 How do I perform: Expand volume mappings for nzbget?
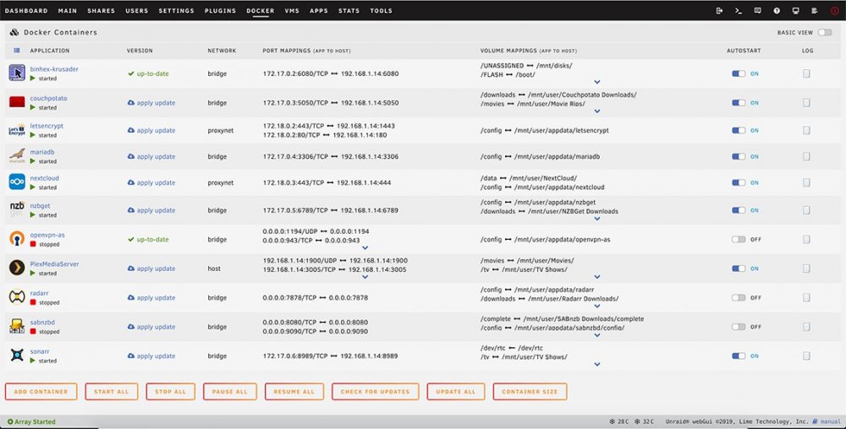[597, 219]
